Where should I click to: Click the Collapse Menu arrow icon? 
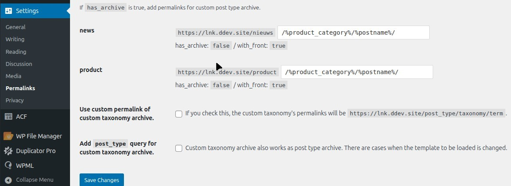[x=9, y=179]
